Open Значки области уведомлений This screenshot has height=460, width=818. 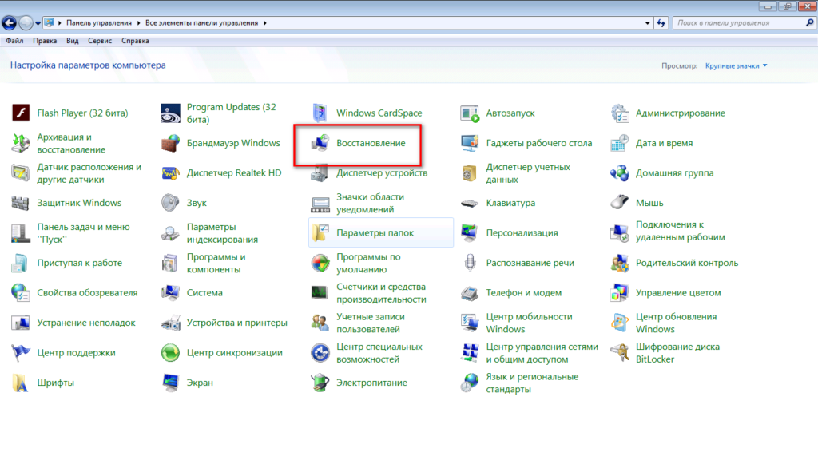371,203
